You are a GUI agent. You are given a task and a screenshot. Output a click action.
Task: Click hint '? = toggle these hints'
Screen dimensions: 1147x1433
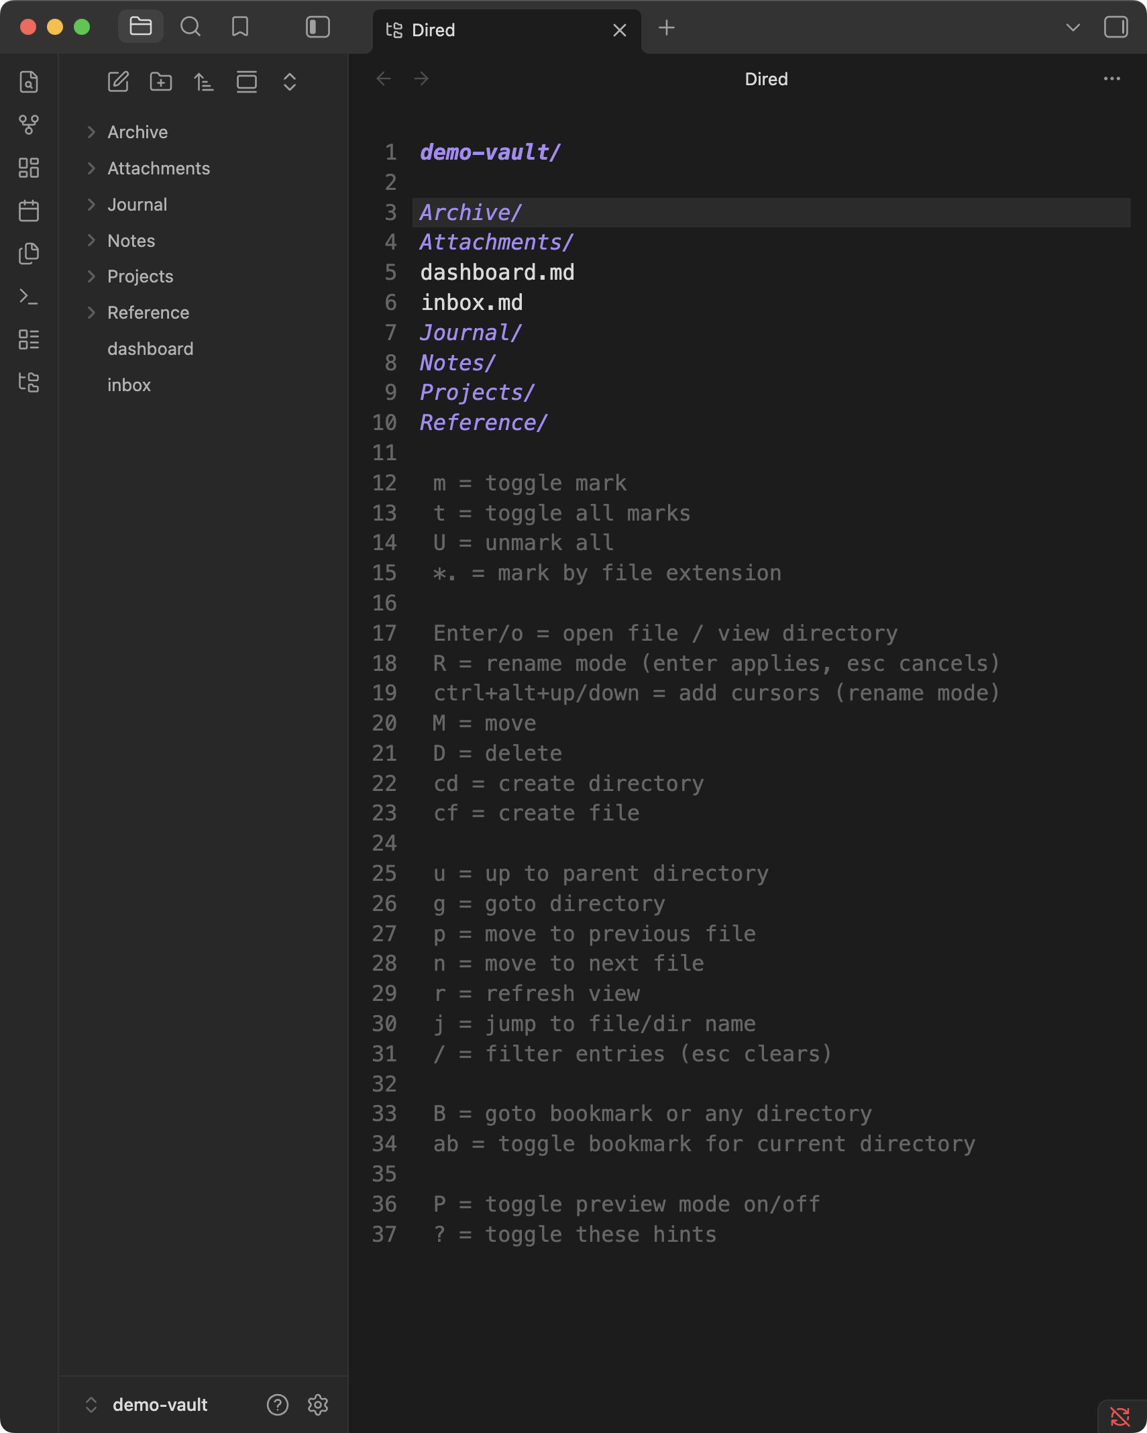coord(575,1234)
